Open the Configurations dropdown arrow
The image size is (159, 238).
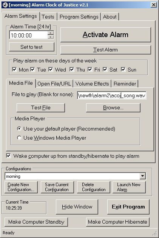tap(143, 176)
